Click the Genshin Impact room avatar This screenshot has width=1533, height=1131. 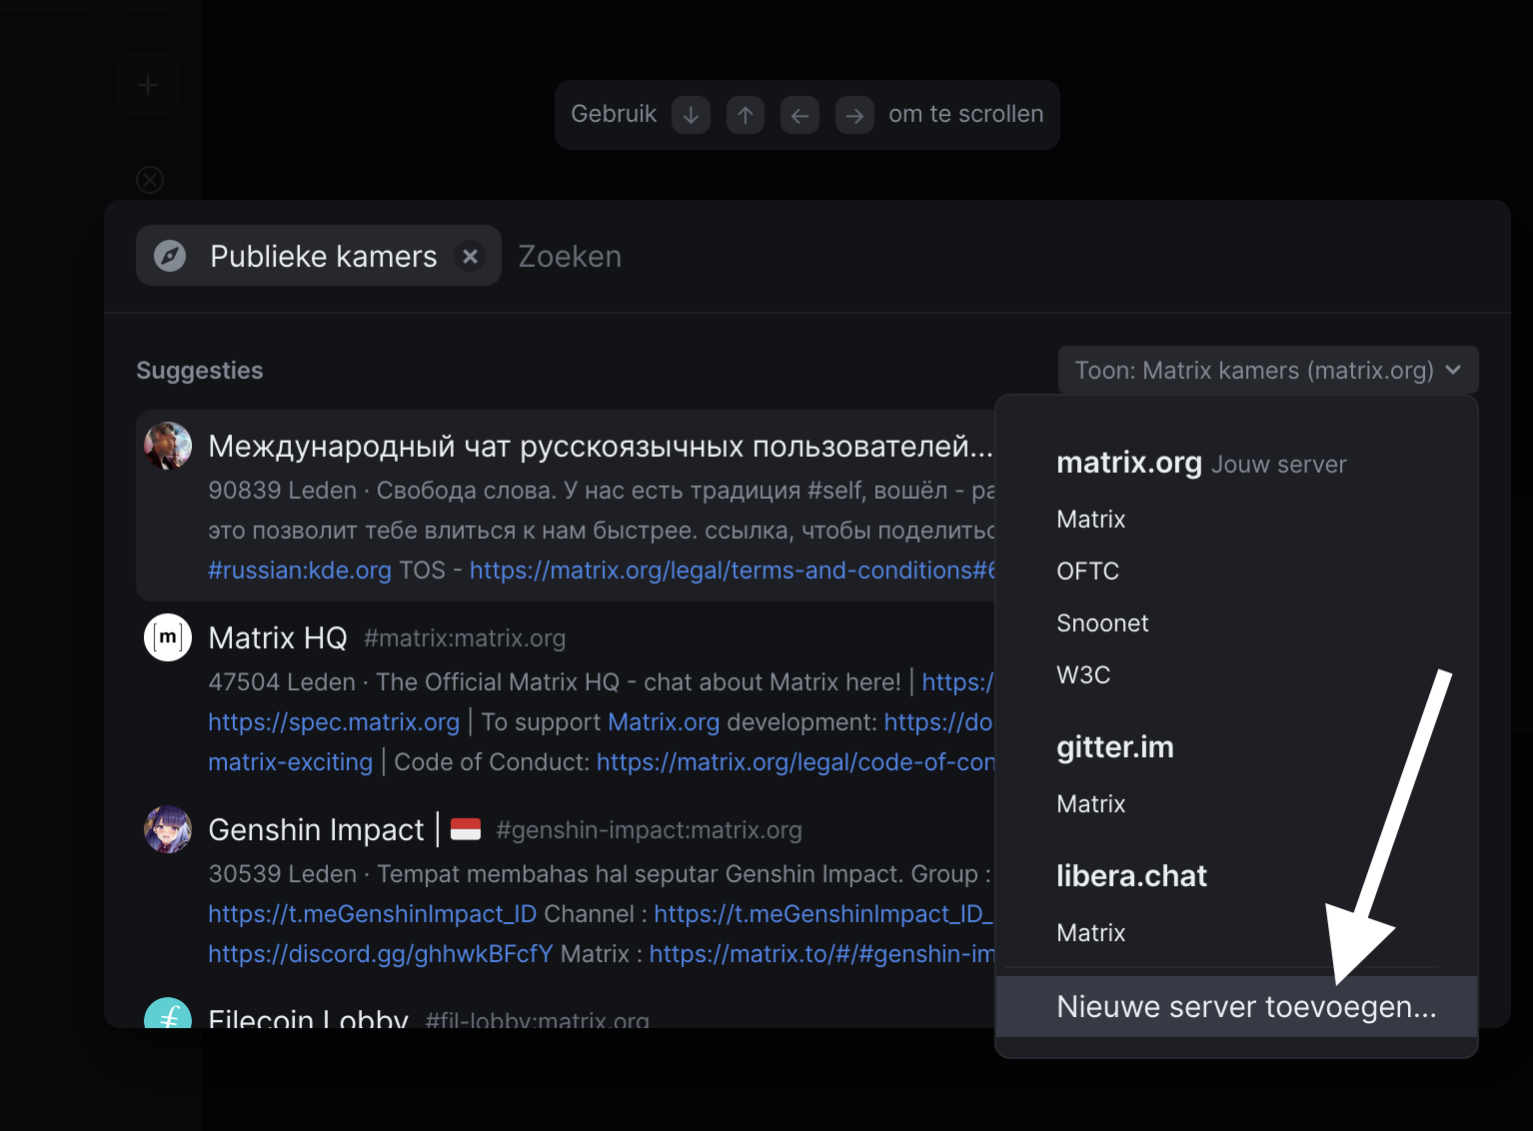tap(168, 829)
